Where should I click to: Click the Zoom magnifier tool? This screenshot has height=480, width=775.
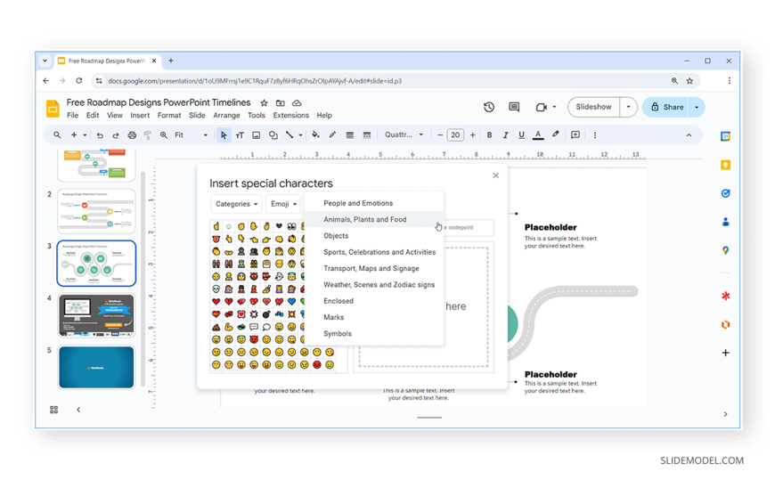[x=164, y=135]
